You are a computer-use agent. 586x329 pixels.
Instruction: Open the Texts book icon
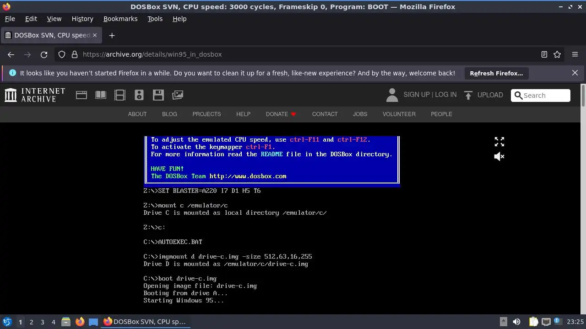coord(101,95)
